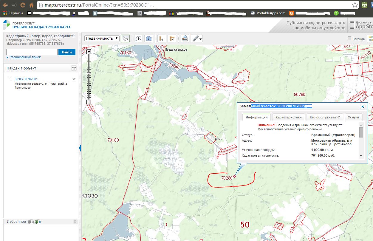Viewport: 373px width, 241px height.
Task: Collapse the left side panel arrow
Action: tap(80, 148)
